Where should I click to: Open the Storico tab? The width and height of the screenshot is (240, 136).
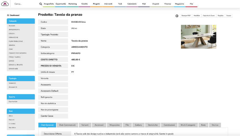click(x=215, y=125)
